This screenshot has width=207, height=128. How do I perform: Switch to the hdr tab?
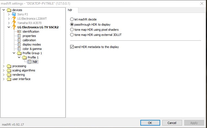coord(70,10)
